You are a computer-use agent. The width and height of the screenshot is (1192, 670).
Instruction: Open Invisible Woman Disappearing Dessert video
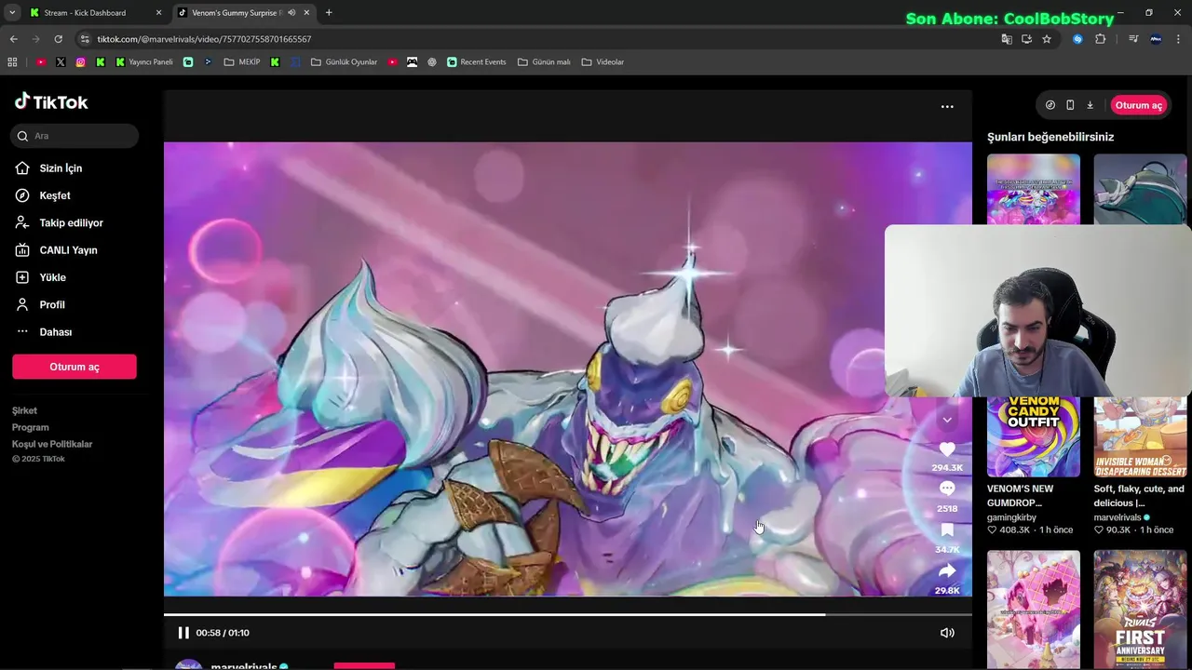click(x=1141, y=436)
